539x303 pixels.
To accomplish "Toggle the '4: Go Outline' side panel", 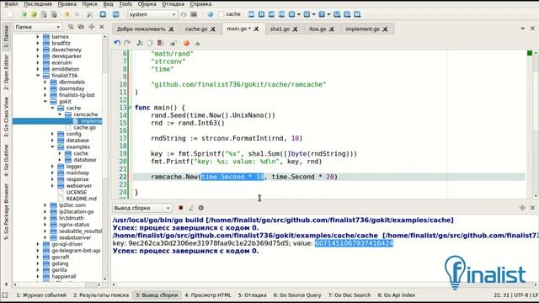I will point(6,160).
